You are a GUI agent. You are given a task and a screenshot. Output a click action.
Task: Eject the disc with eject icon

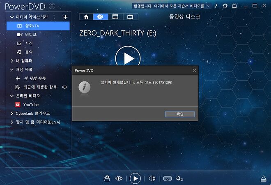pyautogui.click(x=263, y=178)
